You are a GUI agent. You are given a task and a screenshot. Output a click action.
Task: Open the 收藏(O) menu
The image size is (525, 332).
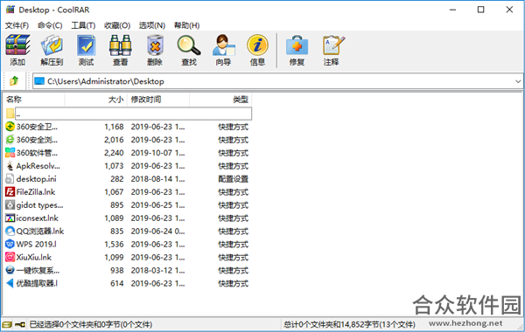117,25
